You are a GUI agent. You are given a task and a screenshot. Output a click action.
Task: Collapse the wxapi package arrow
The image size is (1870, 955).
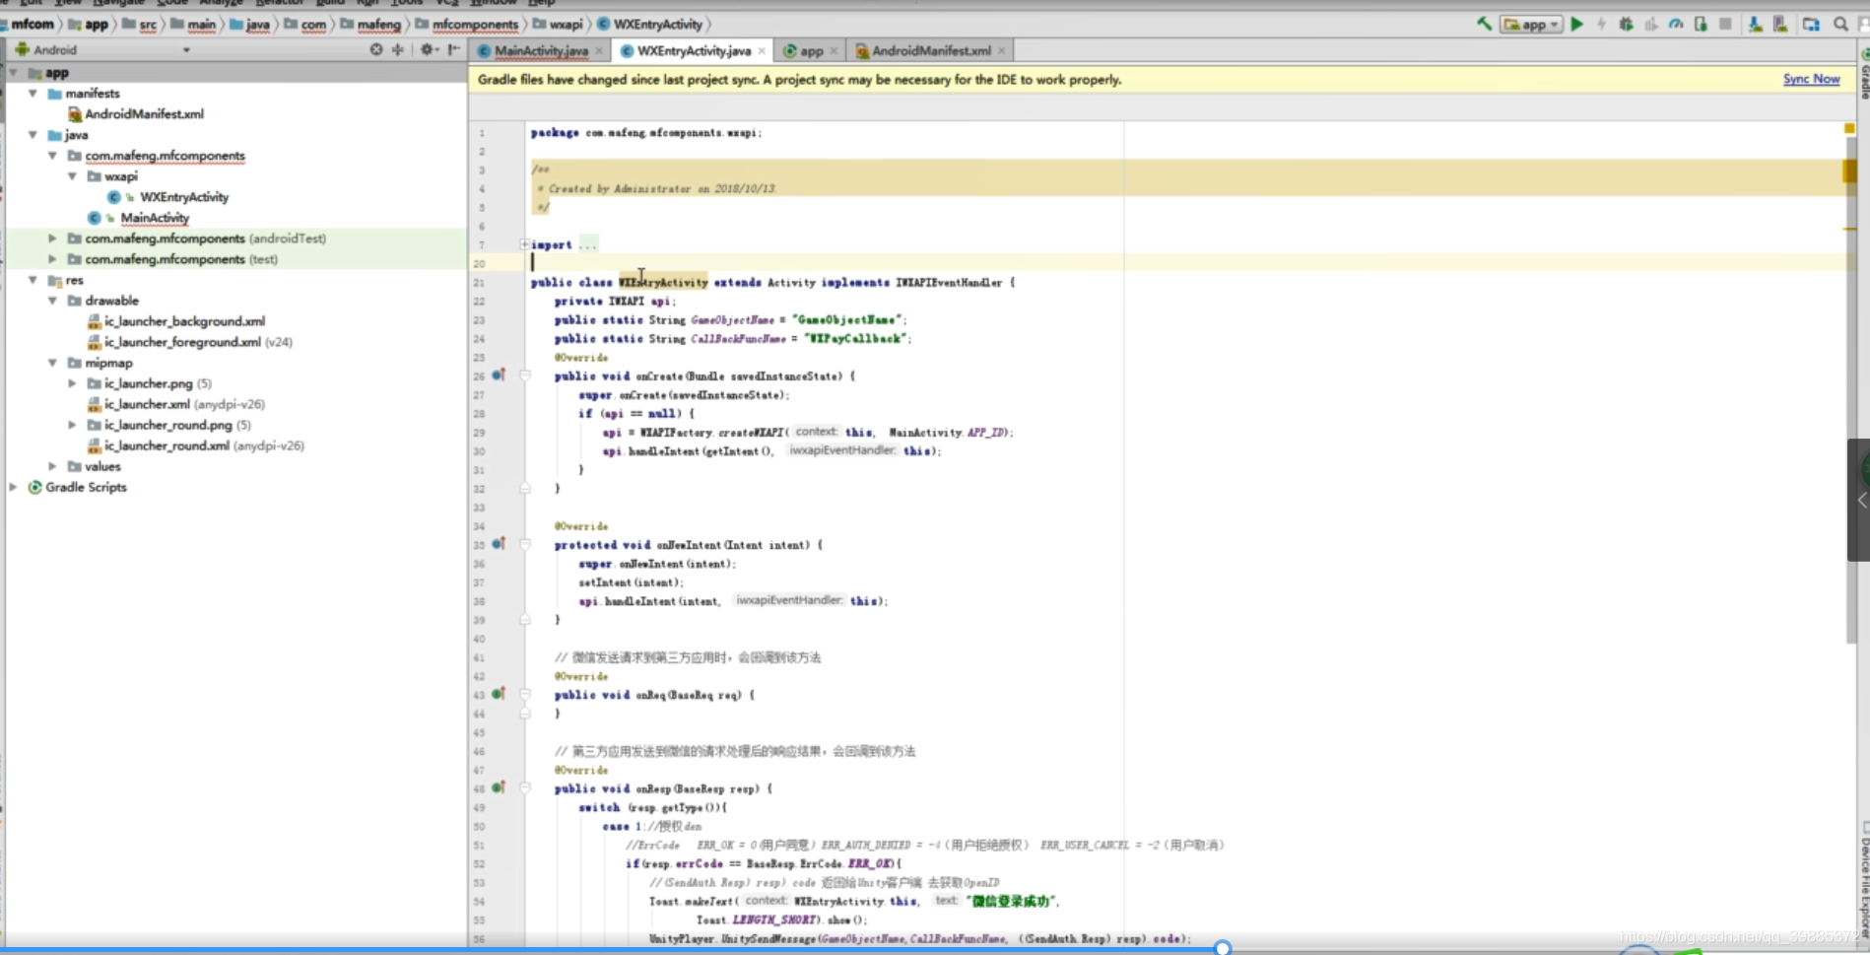pos(73,176)
